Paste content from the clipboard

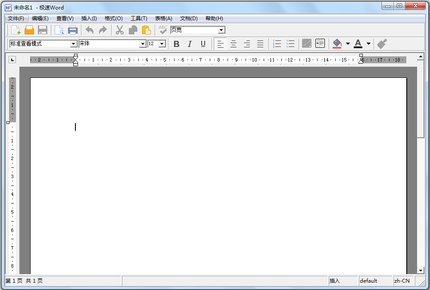pos(146,30)
